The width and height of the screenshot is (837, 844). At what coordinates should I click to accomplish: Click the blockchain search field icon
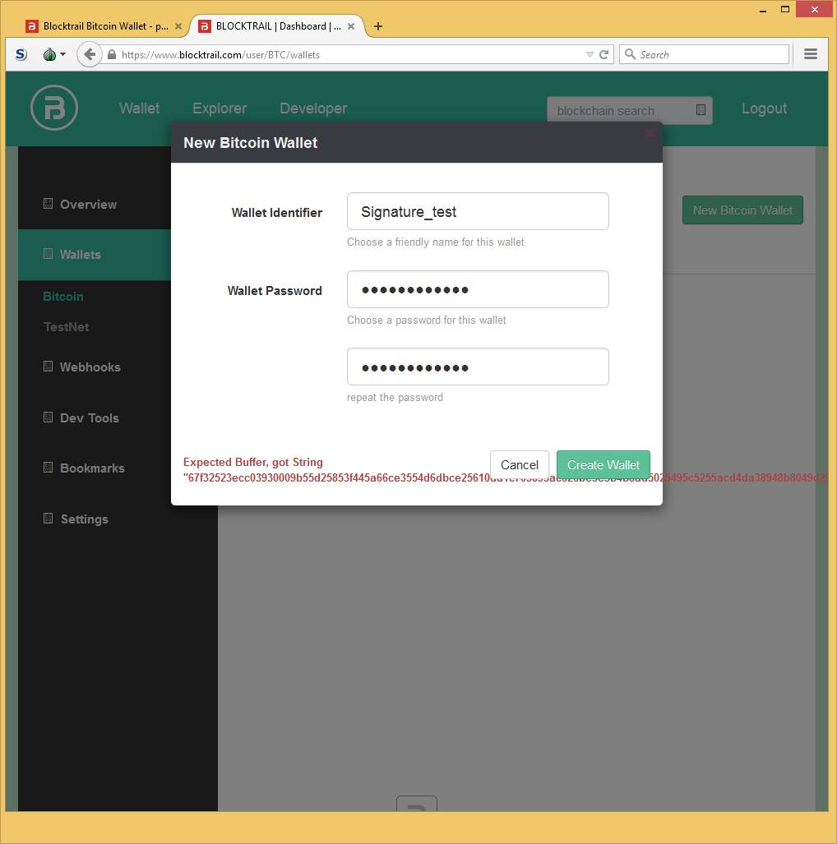tap(701, 110)
